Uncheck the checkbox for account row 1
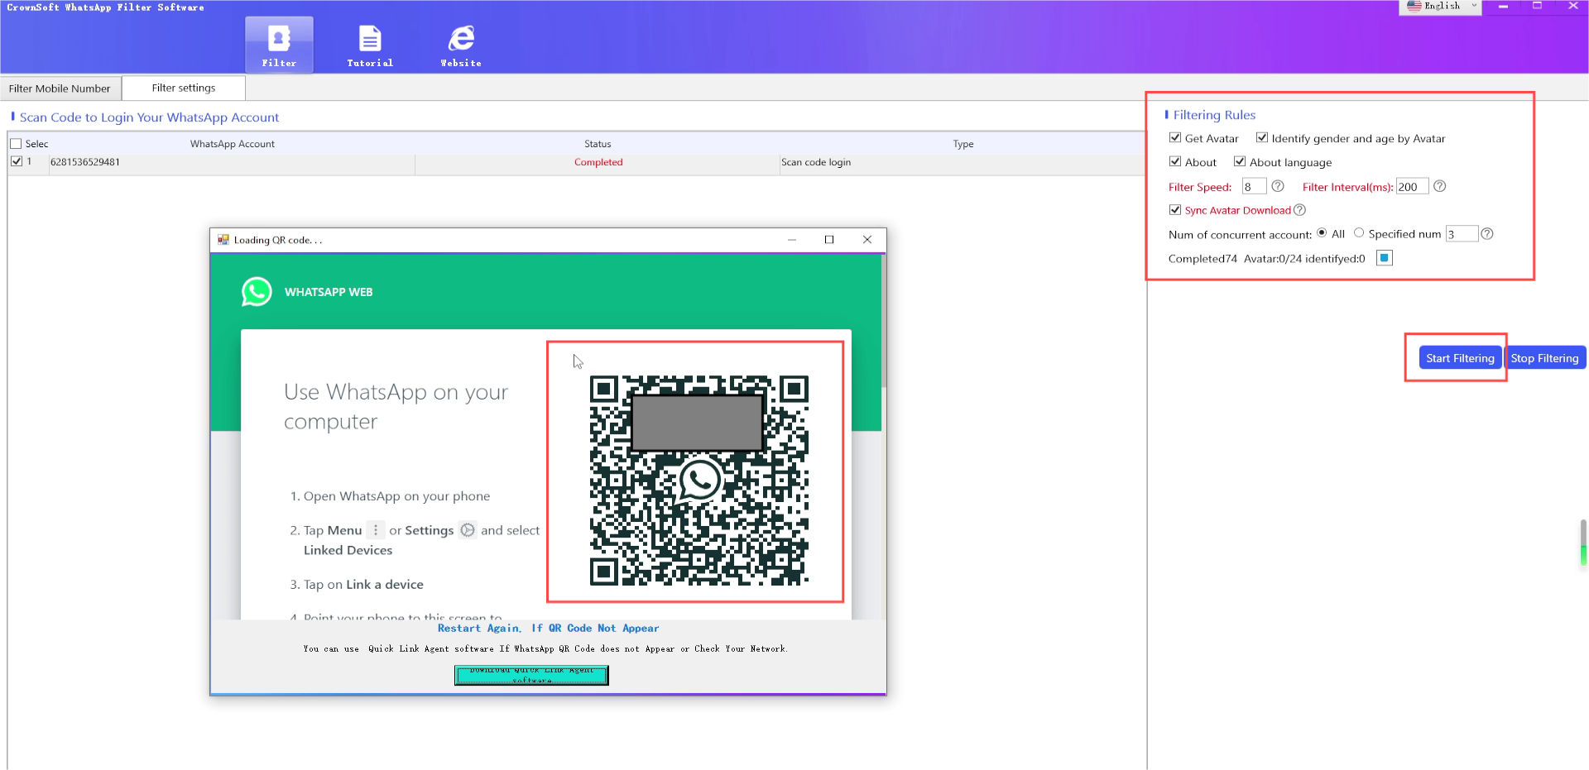 coord(17,162)
